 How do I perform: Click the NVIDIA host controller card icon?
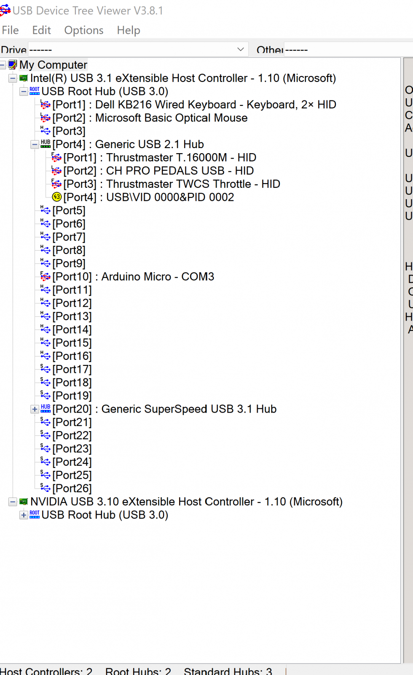point(24,502)
